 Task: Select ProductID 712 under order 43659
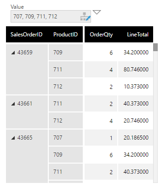tap(66, 87)
